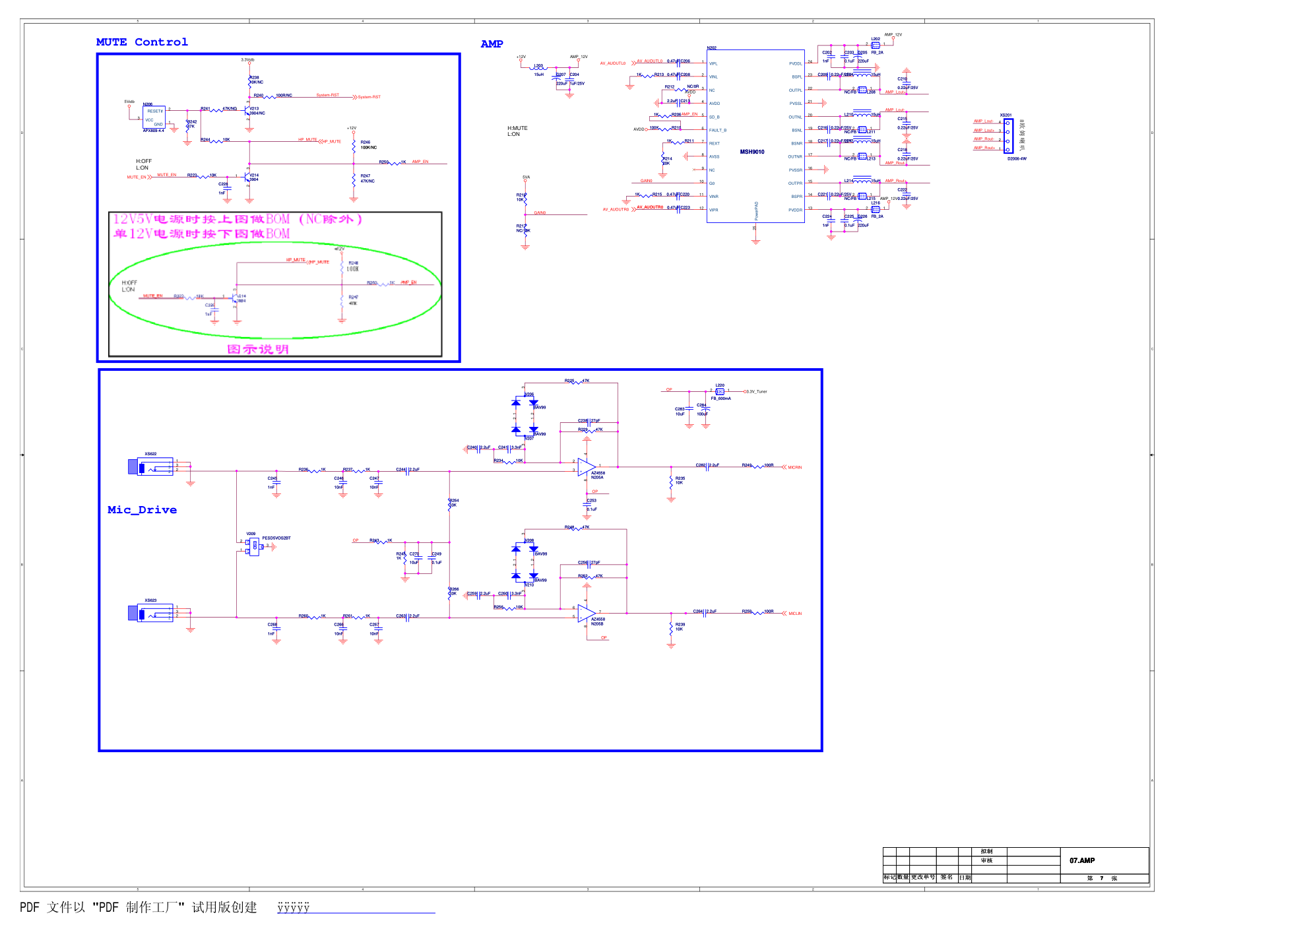The height and width of the screenshot is (925, 1309).
Task: Click the MUTE Control section title
Action: tap(142, 42)
